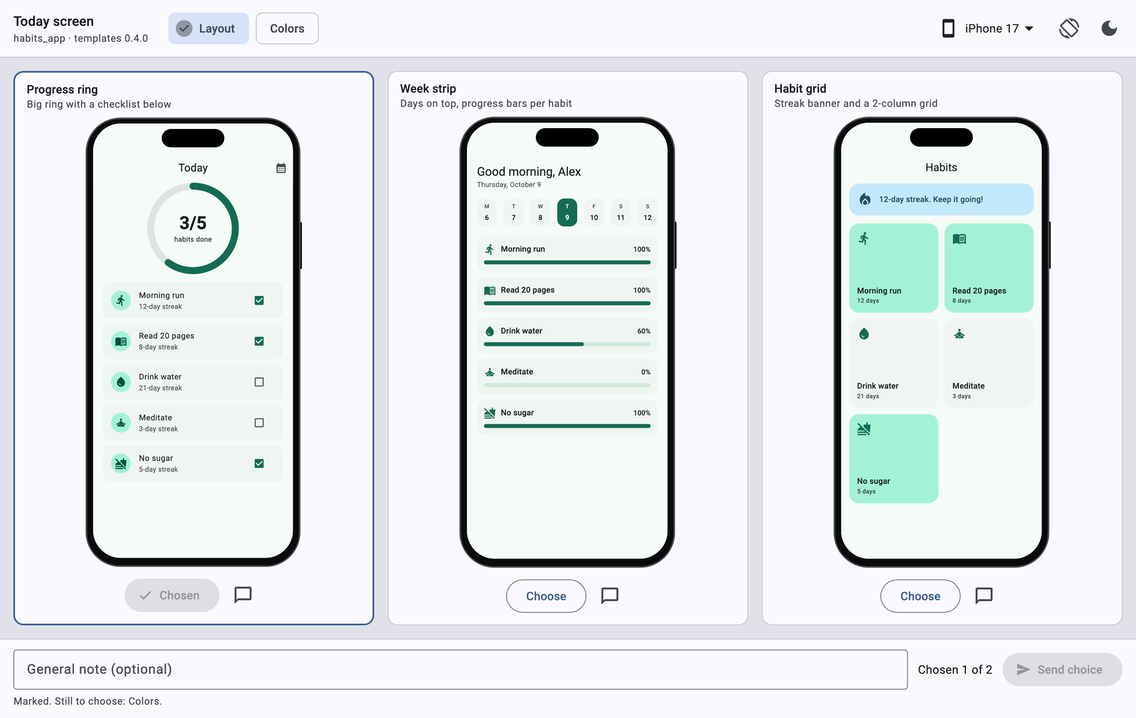Click the No sugar grid tile
This screenshot has height=718, width=1136.
893,459
